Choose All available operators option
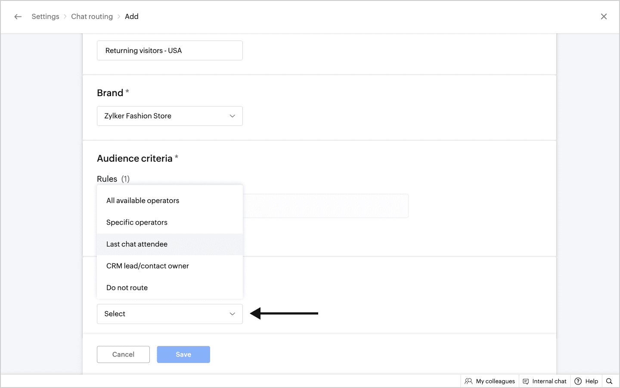Image resolution: width=620 pixels, height=388 pixels. coord(143,200)
